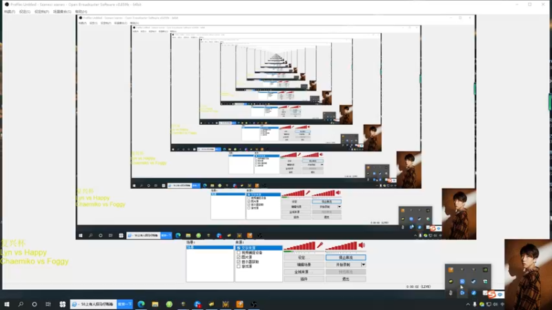Screen dimensions: 552x310
Task: Open NVIDIA icon in tray overflow popup
Action: pyautogui.click(x=486, y=270)
